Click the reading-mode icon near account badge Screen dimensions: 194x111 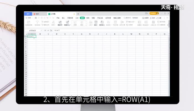coord(146,13)
